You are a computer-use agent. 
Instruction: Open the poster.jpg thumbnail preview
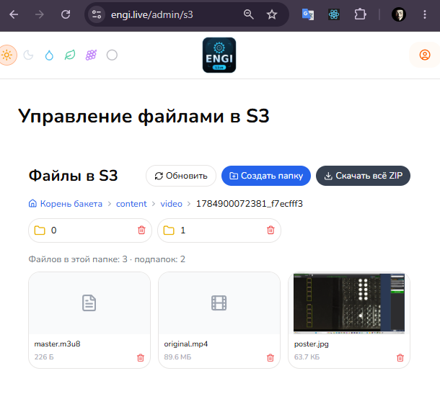coord(349,303)
